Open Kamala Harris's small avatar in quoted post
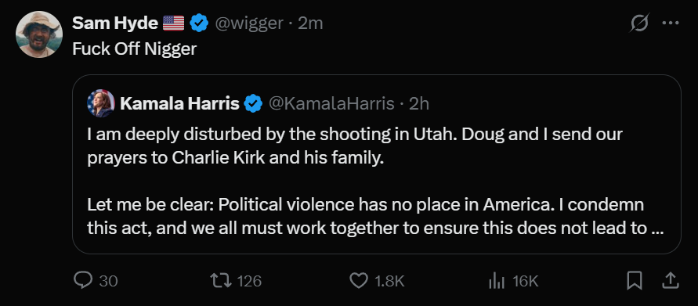The image size is (698, 306). [101, 103]
